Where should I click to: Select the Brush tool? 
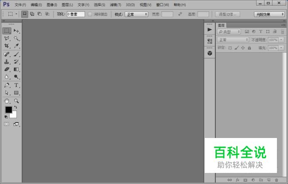[16, 54]
